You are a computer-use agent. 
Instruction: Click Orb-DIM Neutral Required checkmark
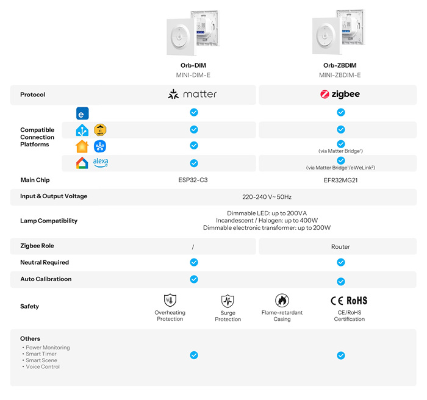tap(194, 262)
